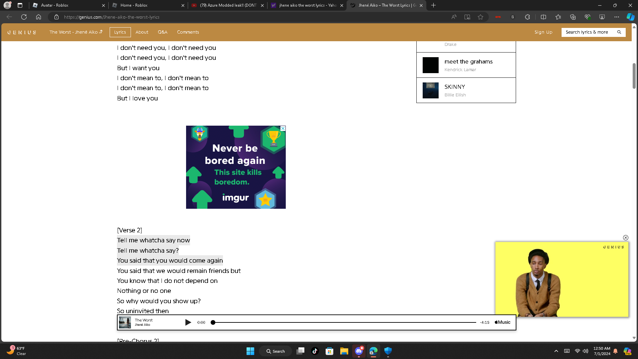Screen dimensions: 638x359
Task: Click the Sign Up link
Action: point(544,32)
